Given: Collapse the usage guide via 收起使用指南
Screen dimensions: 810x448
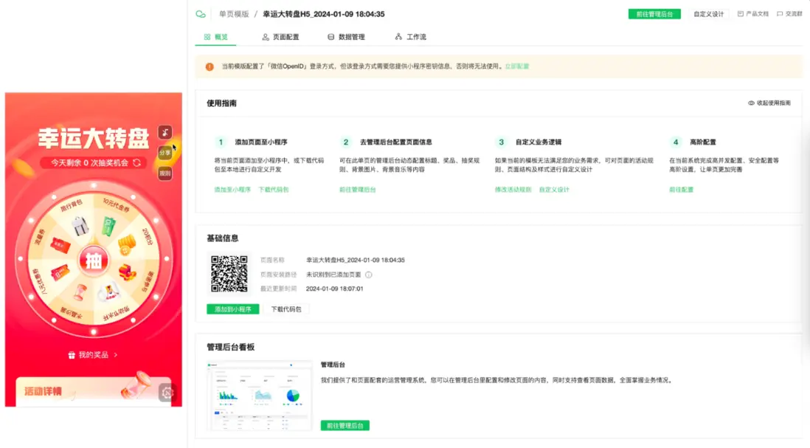Looking at the screenshot, I should pyautogui.click(x=771, y=104).
